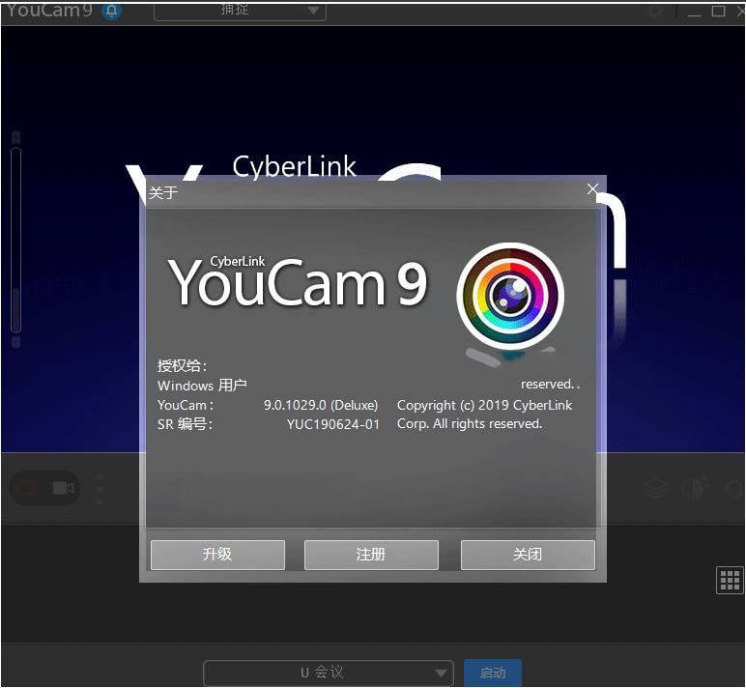The width and height of the screenshot is (746, 688).
Task: Click the 注册 (register) button
Action: coord(371,555)
